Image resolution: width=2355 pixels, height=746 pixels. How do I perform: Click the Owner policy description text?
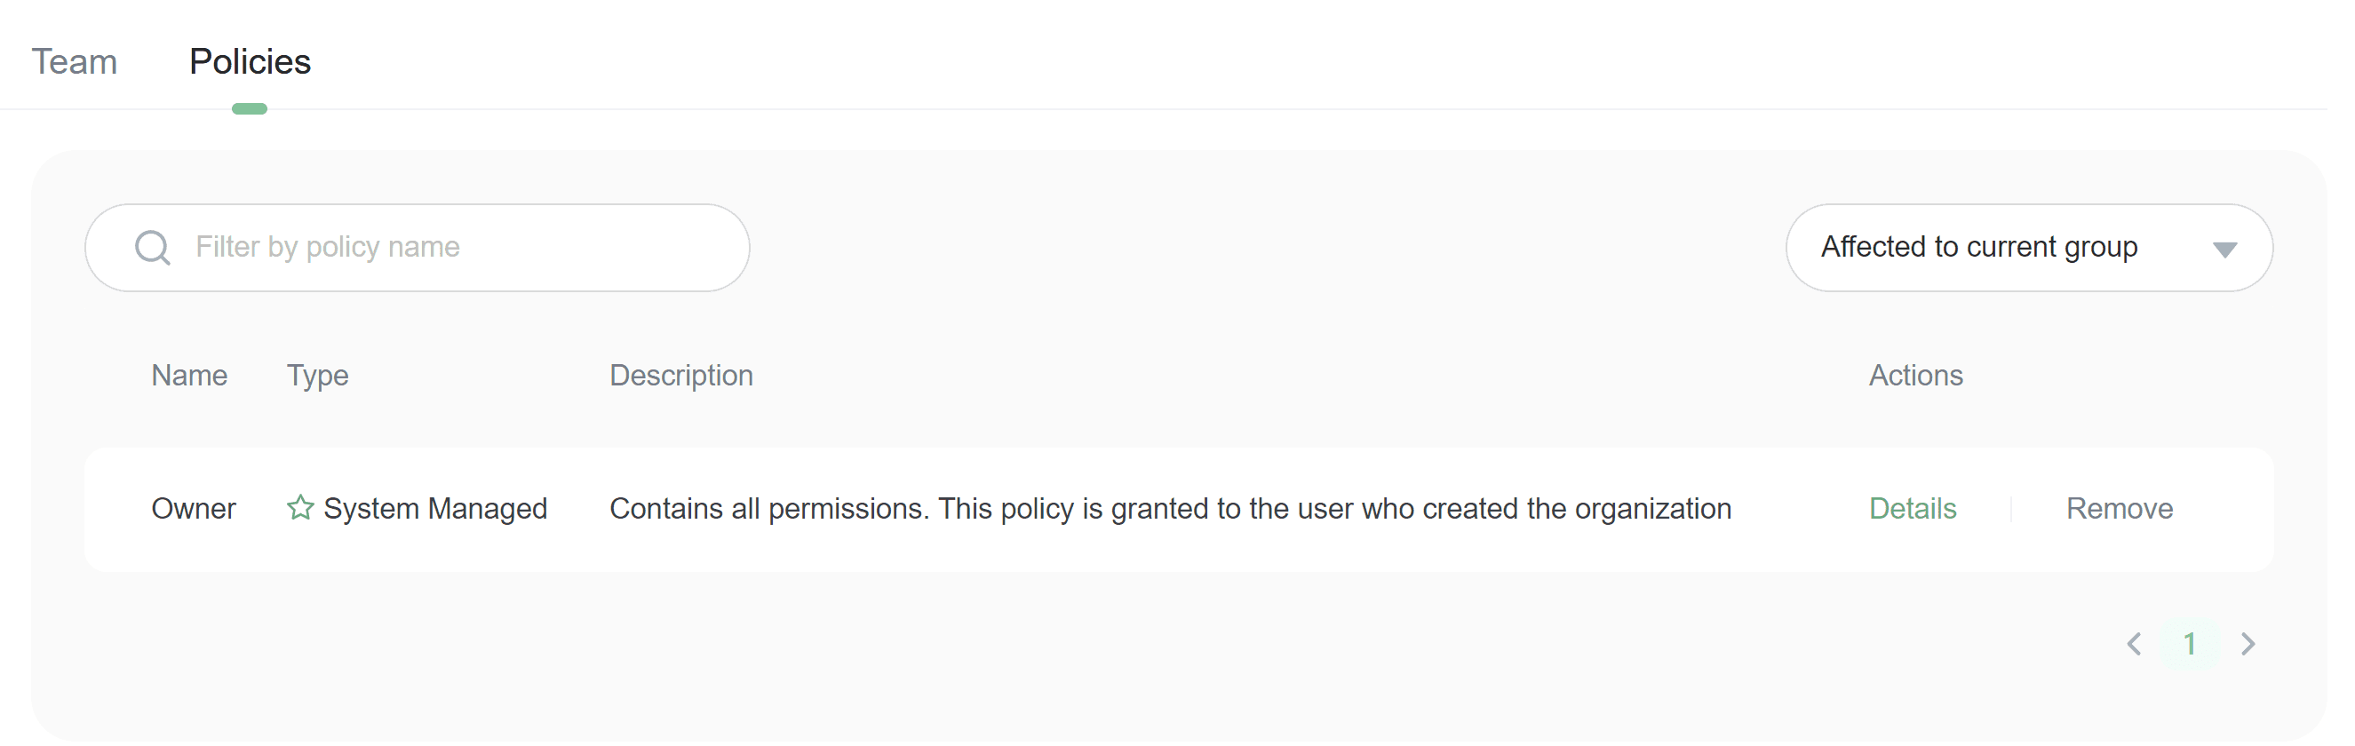(x=1170, y=508)
